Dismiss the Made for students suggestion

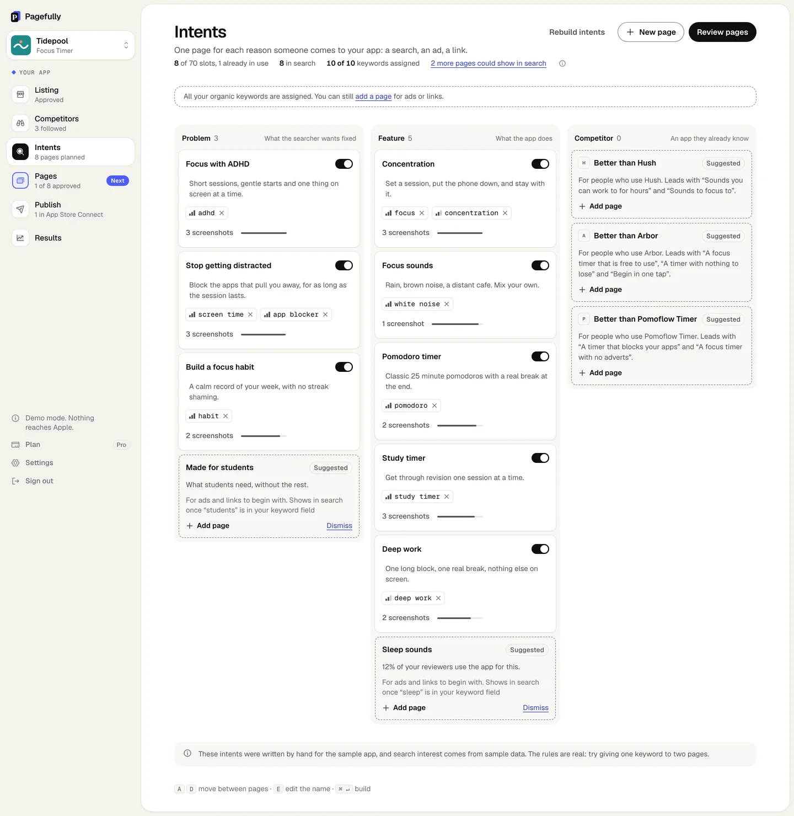(x=339, y=526)
